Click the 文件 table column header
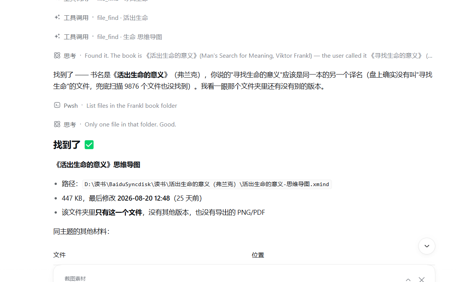Image resolution: width=456 pixels, height=282 pixels. tap(59, 255)
